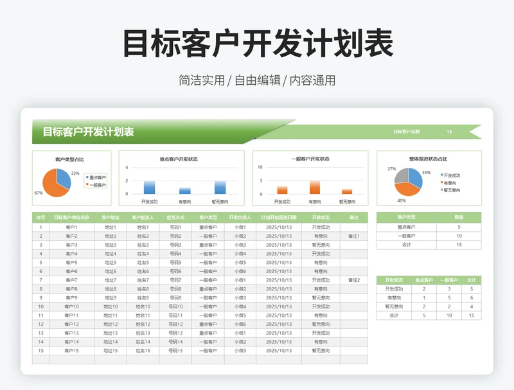
Task: Click the 客户联系人 column header
Action: (143, 217)
